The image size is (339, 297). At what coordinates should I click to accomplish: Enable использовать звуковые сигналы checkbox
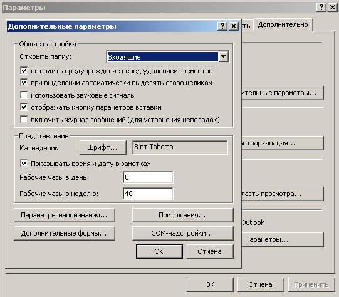click(24, 95)
